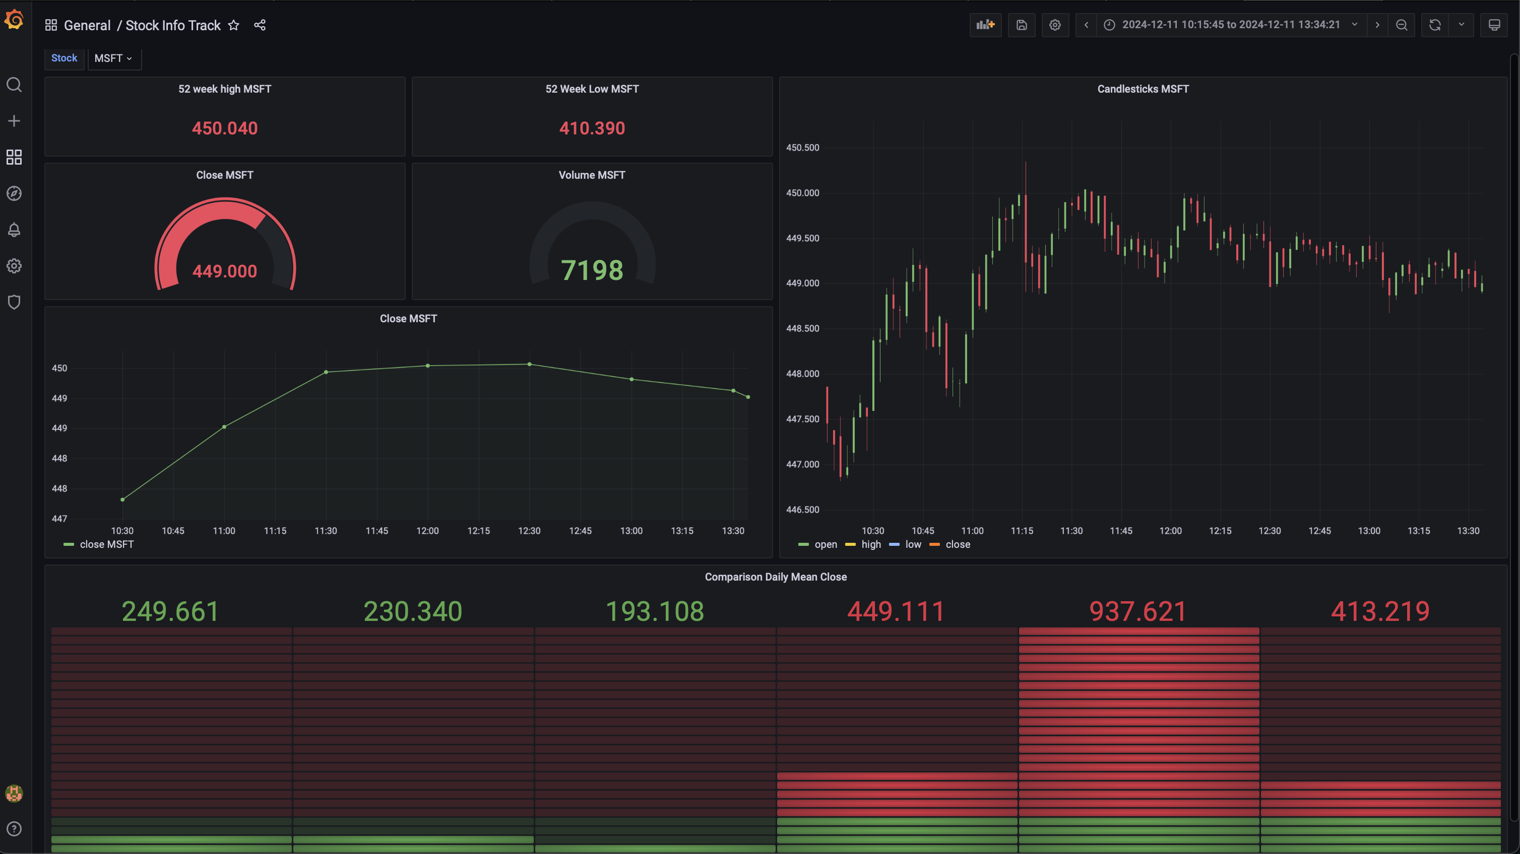Screen dimensions: 1520x854
Task: Shift time range forward with the arrow button
Action: pos(1377,25)
